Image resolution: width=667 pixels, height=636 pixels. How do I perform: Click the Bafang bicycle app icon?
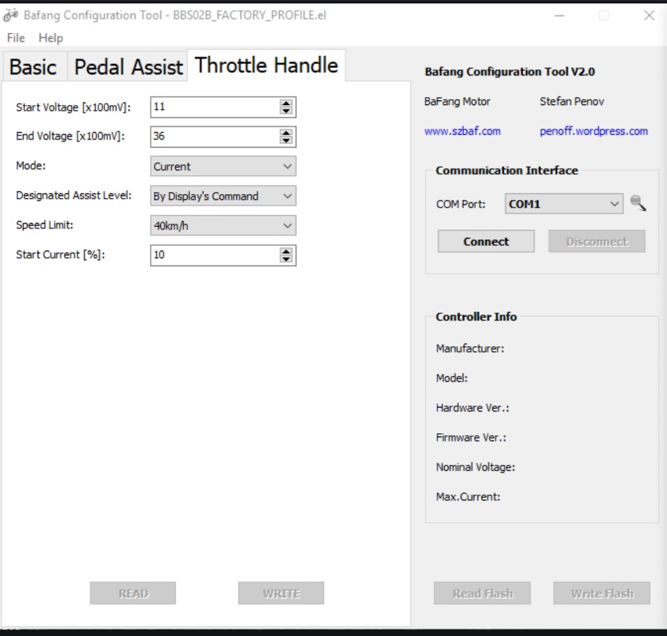coord(11,15)
